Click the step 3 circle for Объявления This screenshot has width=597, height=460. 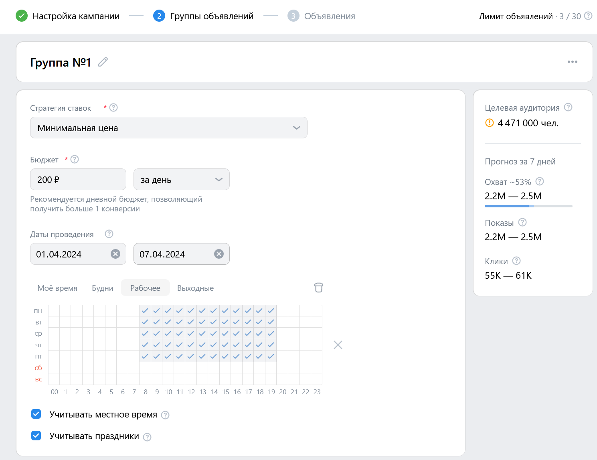(293, 16)
